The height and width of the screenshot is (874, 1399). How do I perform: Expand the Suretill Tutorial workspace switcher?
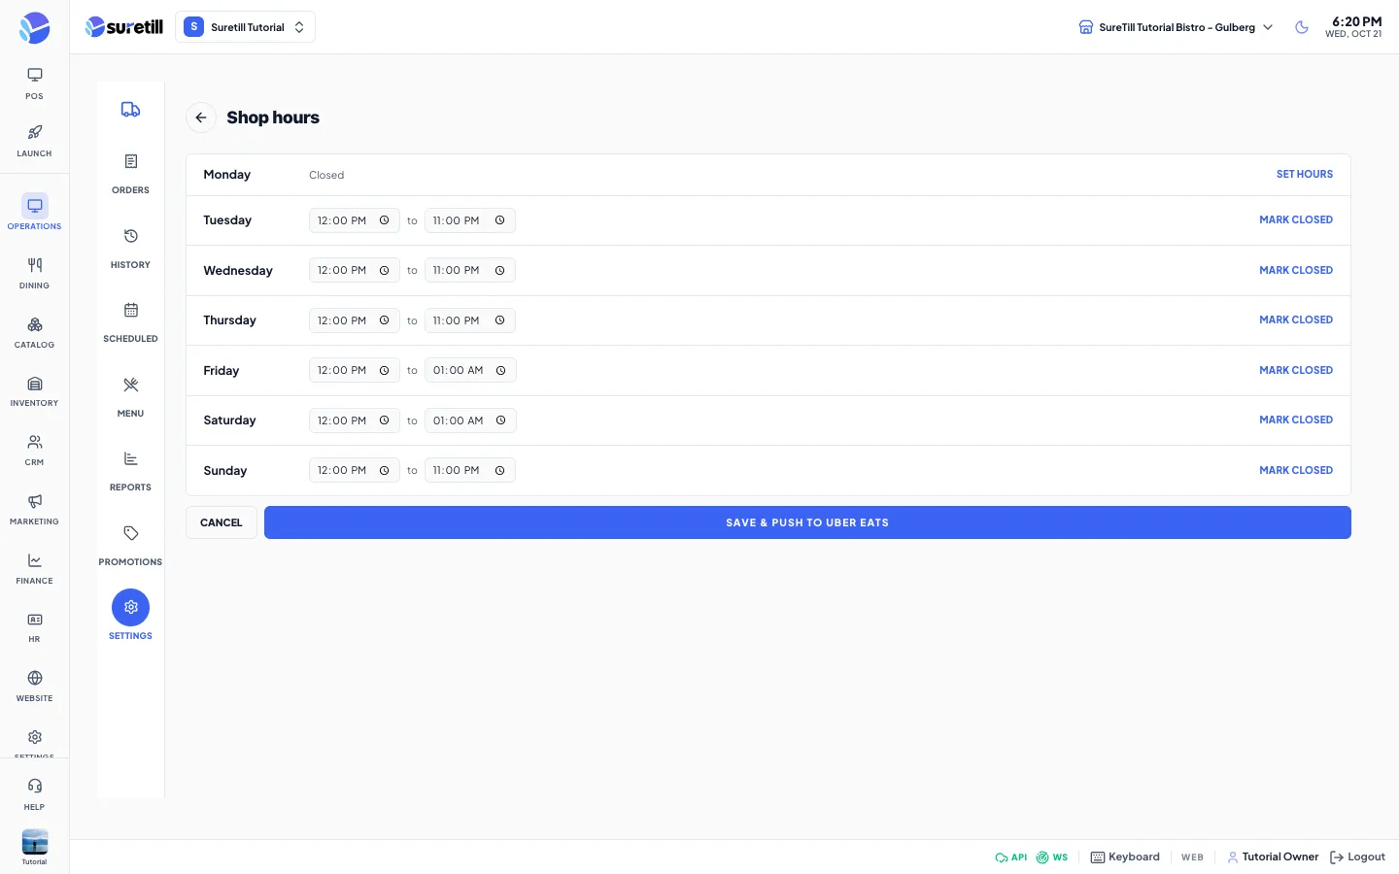coord(245,27)
